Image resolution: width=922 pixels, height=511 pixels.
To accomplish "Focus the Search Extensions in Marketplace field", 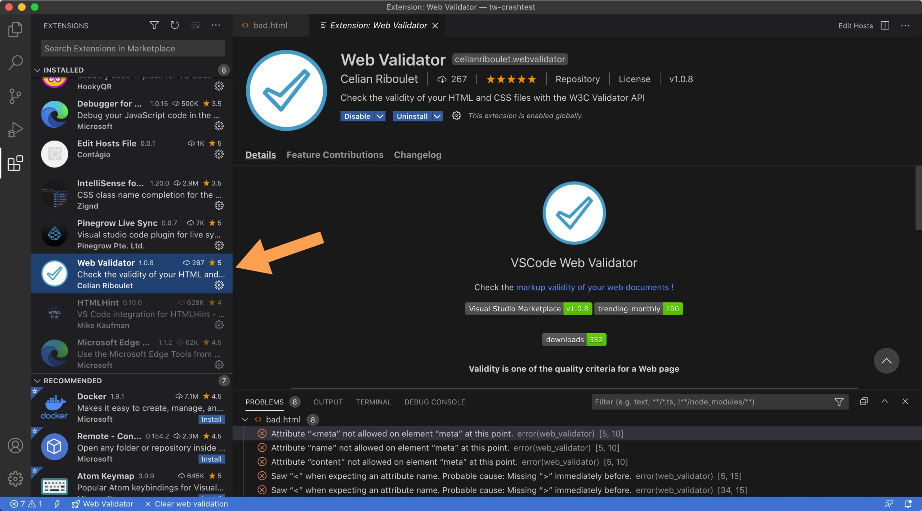I will [x=133, y=48].
